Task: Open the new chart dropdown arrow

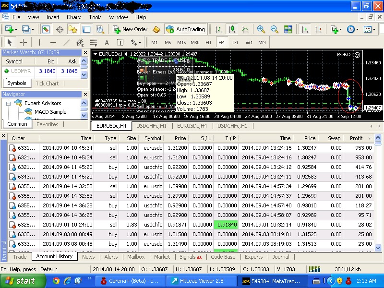Action: pyautogui.click(x=17, y=29)
